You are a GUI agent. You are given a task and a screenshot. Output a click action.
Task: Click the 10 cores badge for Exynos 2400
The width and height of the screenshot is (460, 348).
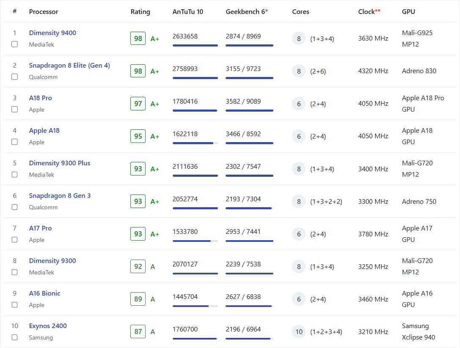pyautogui.click(x=299, y=332)
